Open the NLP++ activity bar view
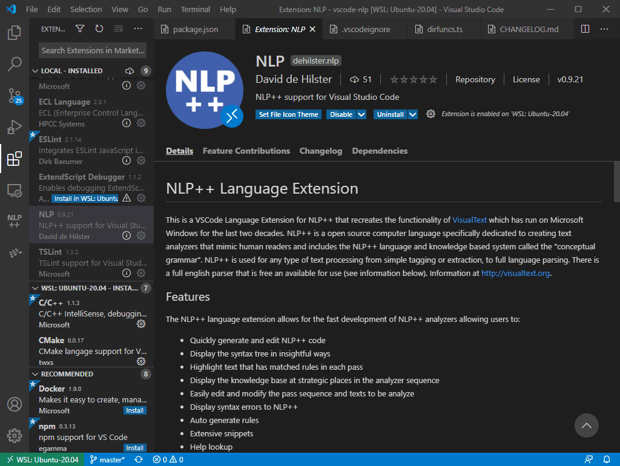The image size is (620, 466). click(15, 222)
